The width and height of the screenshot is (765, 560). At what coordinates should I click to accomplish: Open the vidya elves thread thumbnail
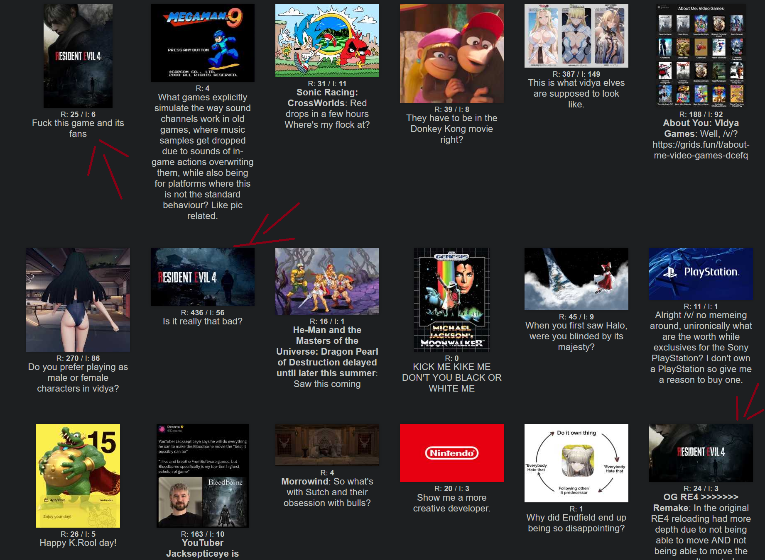(576, 36)
